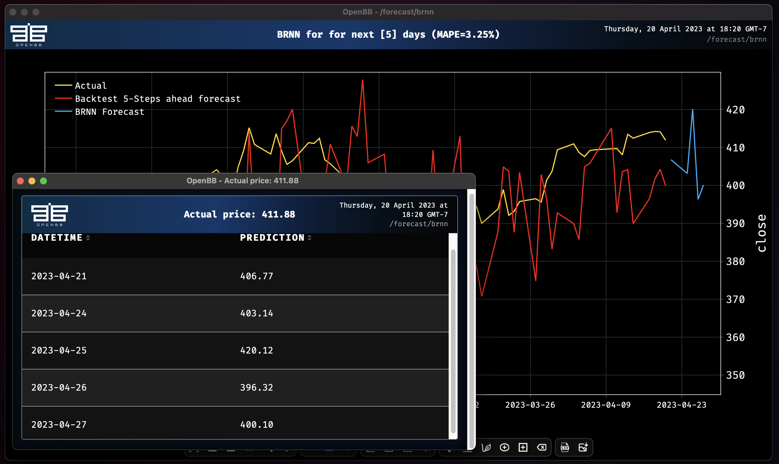Select the 2023-04-27 date cell
This screenshot has width=779, height=464.
59,425
